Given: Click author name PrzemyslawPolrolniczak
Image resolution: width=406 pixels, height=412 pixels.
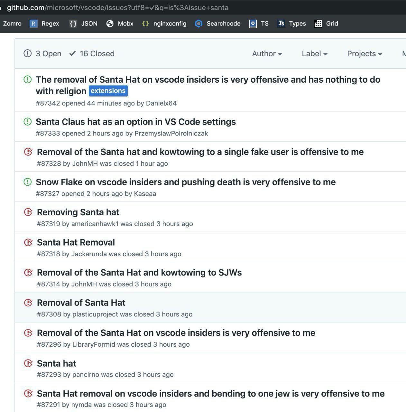Looking at the screenshot, I should tap(171, 133).
